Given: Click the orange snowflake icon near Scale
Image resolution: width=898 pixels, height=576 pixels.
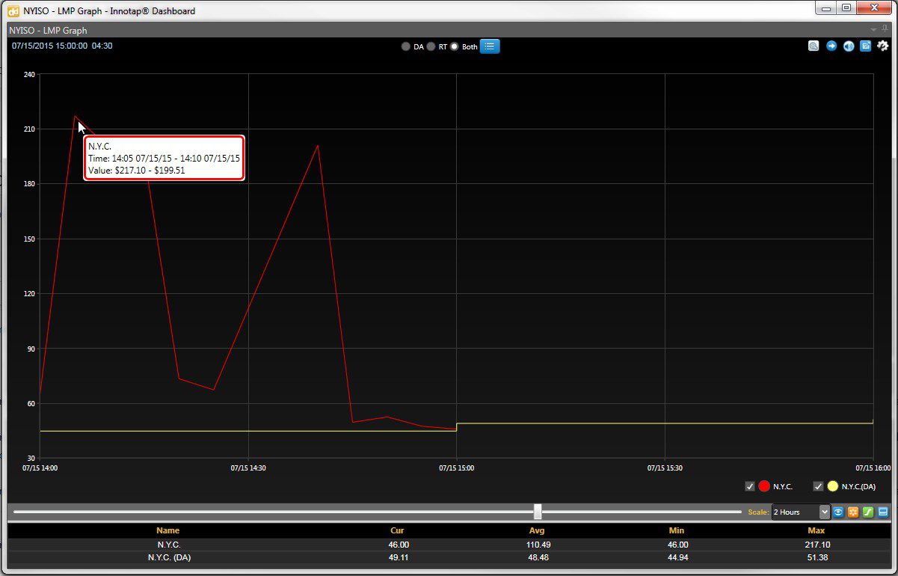Looking at the screenshot, I should tap(853, 512).
